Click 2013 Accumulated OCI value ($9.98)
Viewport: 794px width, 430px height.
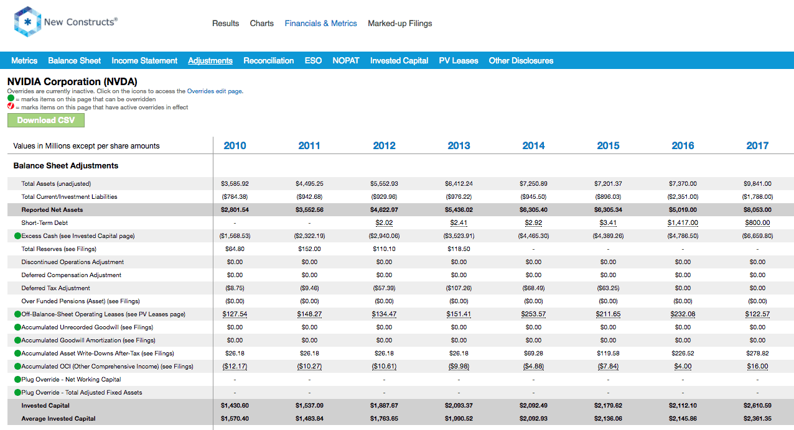tap(459, 367)
